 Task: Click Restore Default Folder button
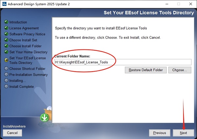(x=145, y=70)
